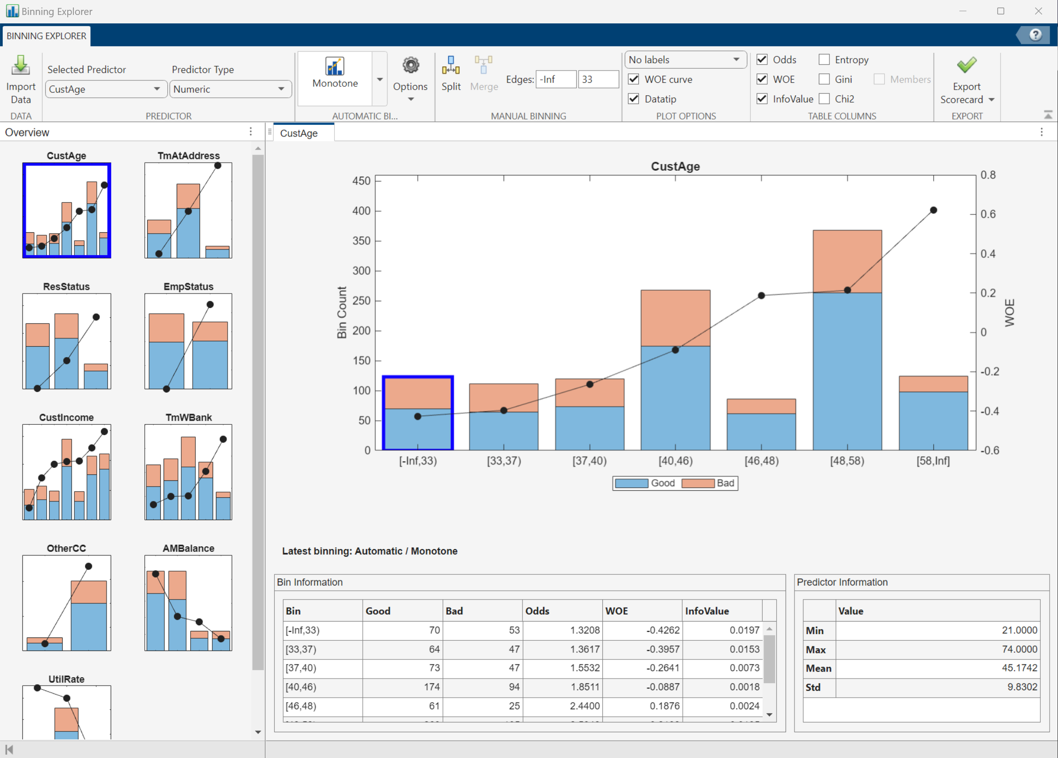Apply Monotone automatic binning
The height and width of the screenshot is (758, 1058).
pos(335,73)
